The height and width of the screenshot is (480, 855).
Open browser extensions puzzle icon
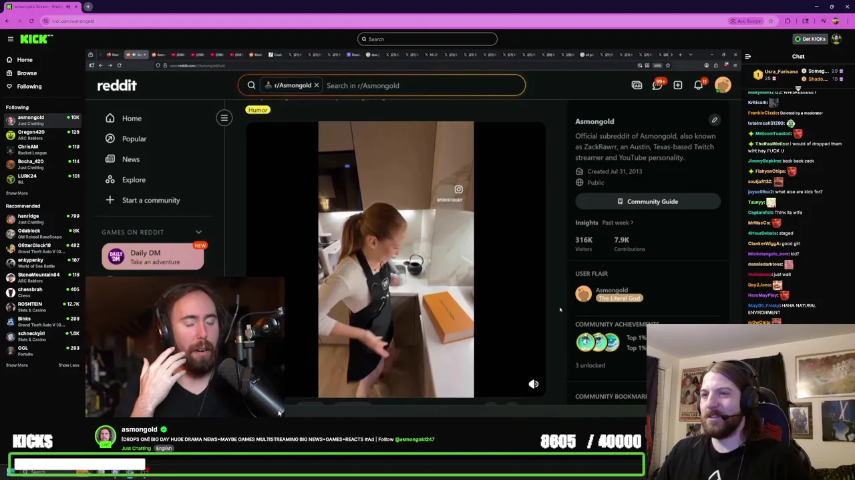tap(788, 21)
